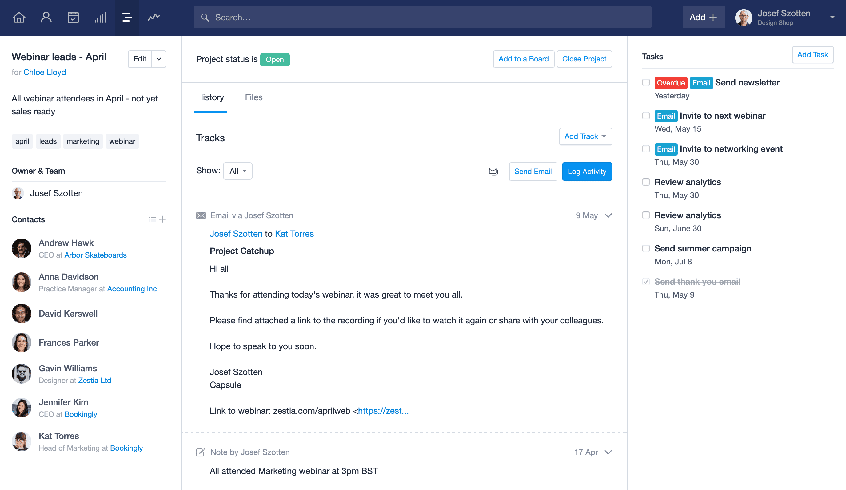Open Zestia Ltd company link
846x490 pixels.
[x=95, y=380]
